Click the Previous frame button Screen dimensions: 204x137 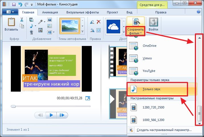pyautogui.click(x=40, y=115)
